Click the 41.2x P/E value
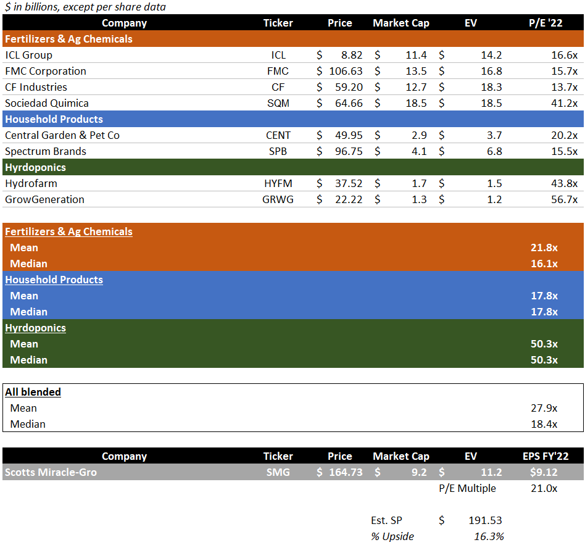The width and height of the screenshot is (585, 545). 565,103
